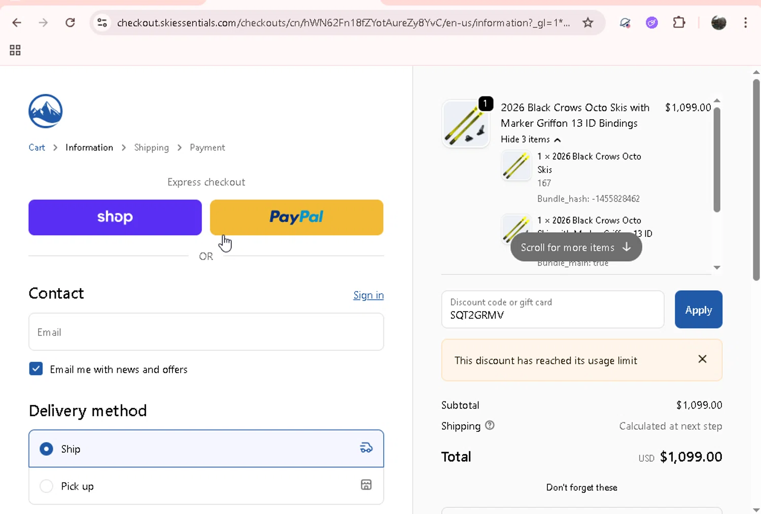Dismiss the usage limit discount message
The image size is (761, 514).
click(x=702, y=359)
